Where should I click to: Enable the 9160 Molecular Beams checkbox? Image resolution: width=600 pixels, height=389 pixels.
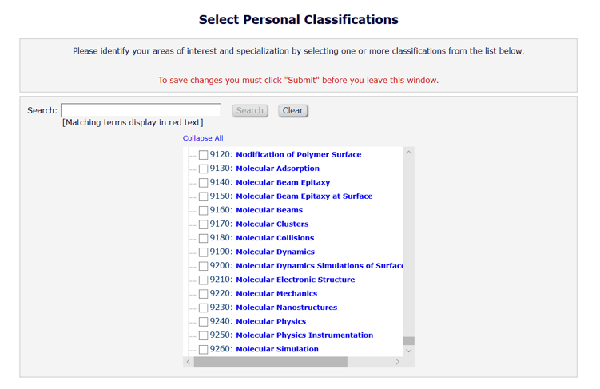[203, 211]
